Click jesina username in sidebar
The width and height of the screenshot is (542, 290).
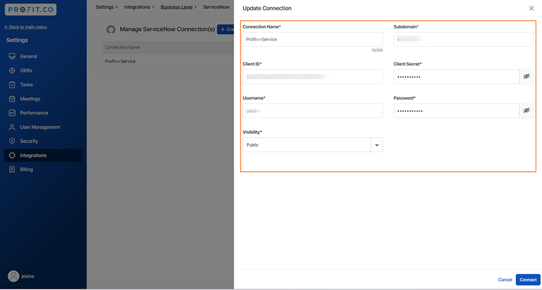[x=28, y=276]
